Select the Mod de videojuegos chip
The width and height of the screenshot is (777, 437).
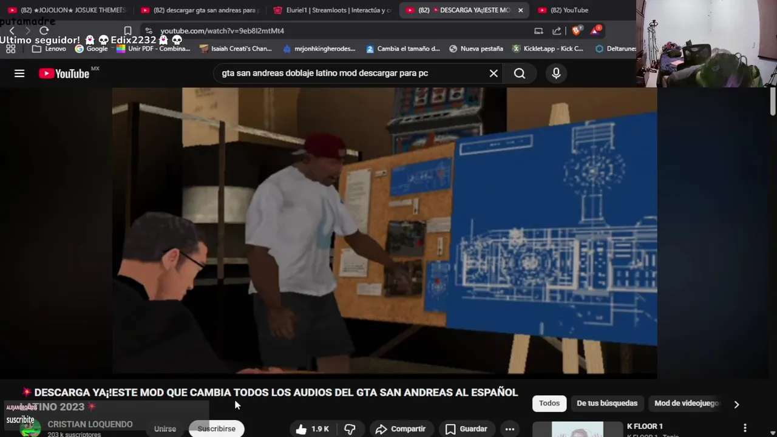(x=687, y=404)
